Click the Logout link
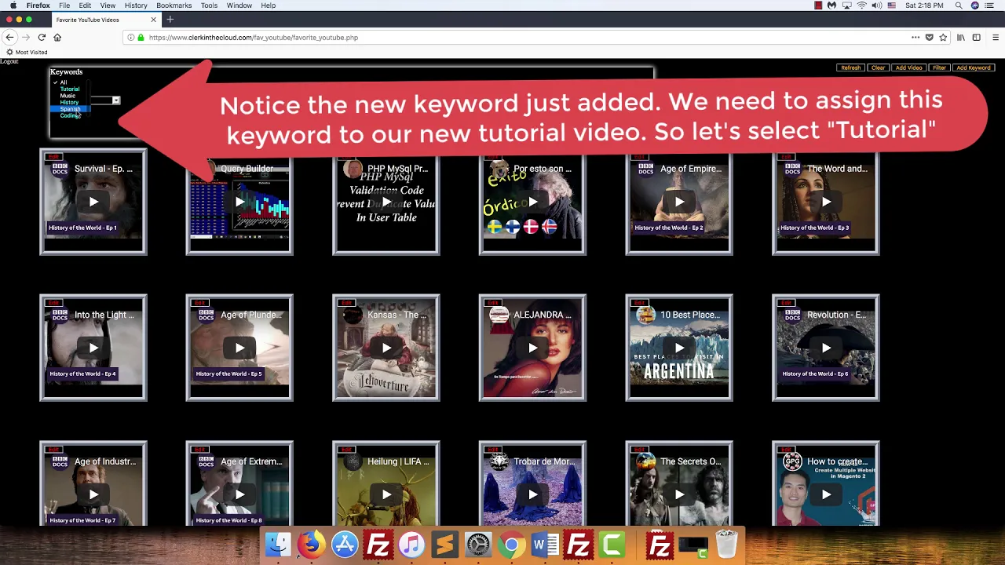The image size is (1005, 565). coord(9,61)
